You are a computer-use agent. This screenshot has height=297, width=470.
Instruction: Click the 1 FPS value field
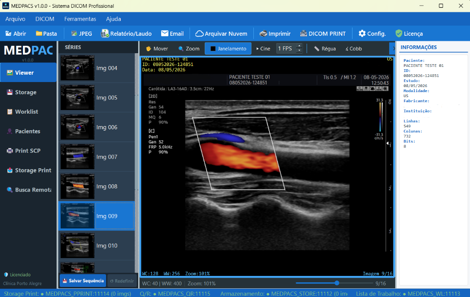point(286,49)
